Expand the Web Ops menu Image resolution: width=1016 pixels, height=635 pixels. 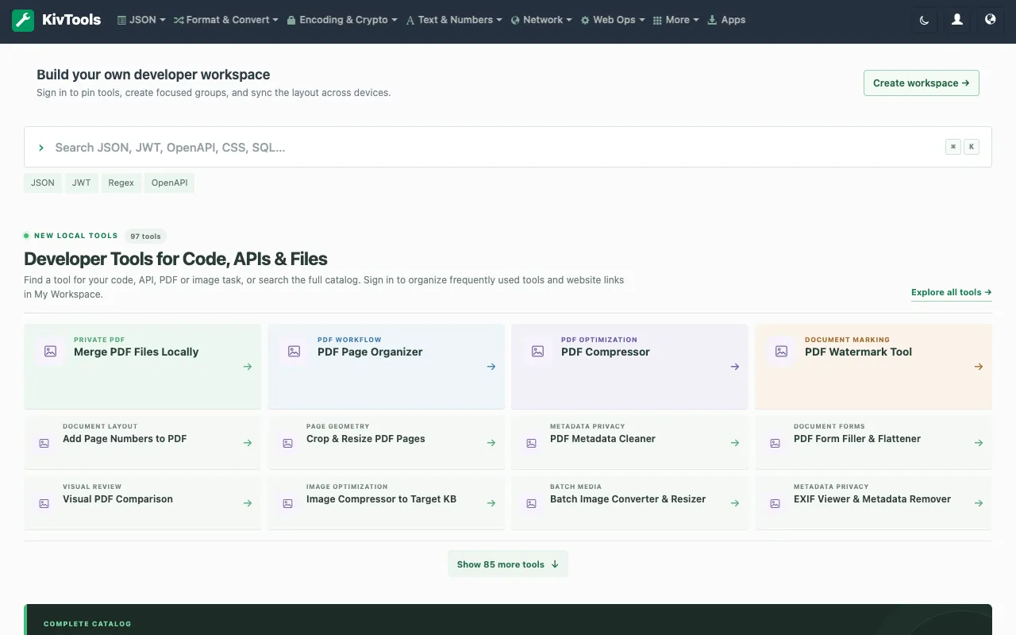(613, 20)
